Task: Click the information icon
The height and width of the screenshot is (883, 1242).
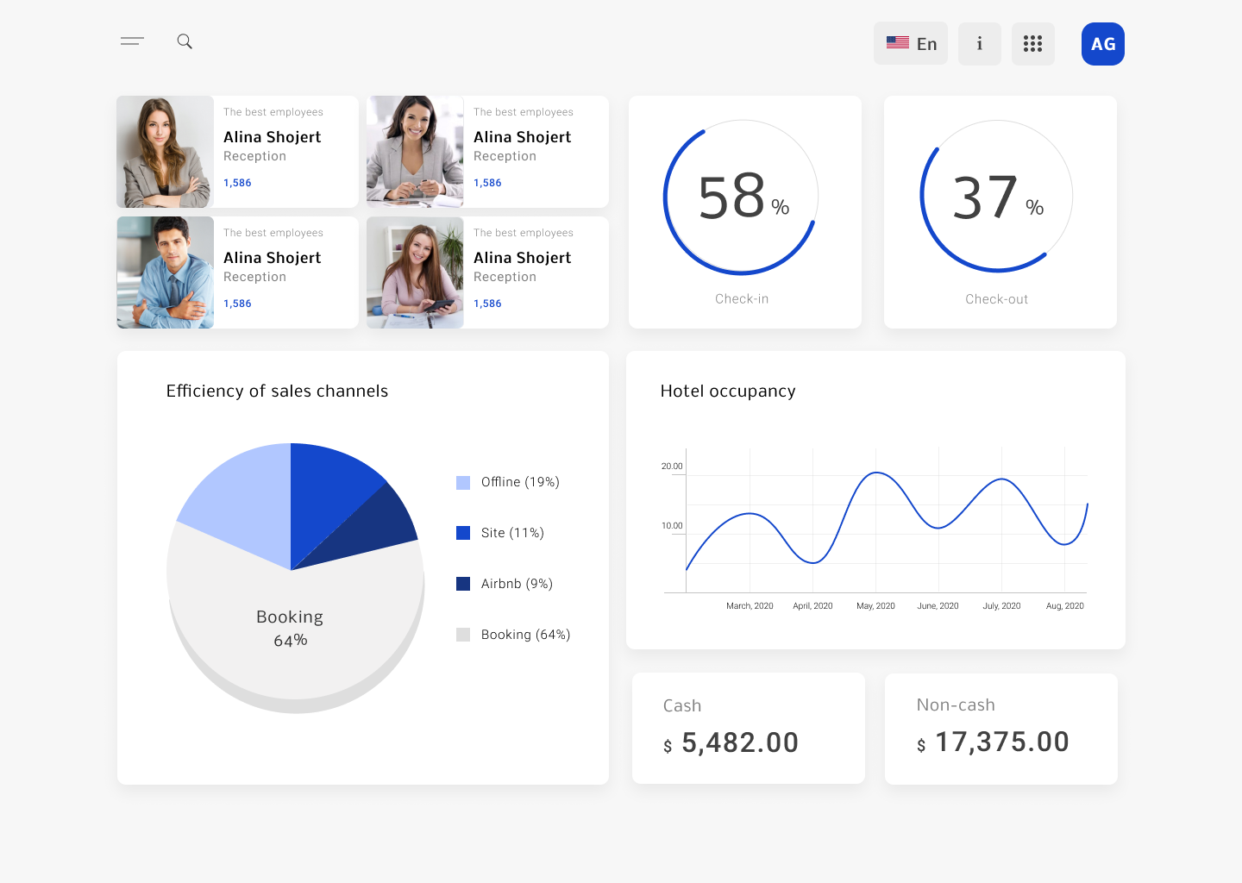Action: [x=979, y=43]
